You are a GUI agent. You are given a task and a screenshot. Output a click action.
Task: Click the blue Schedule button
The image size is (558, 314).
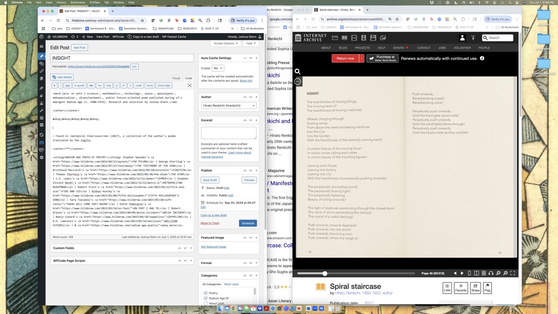(248, 223)
